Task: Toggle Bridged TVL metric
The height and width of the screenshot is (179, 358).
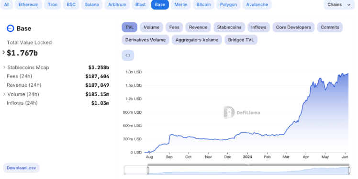Action: pos(241,40)
